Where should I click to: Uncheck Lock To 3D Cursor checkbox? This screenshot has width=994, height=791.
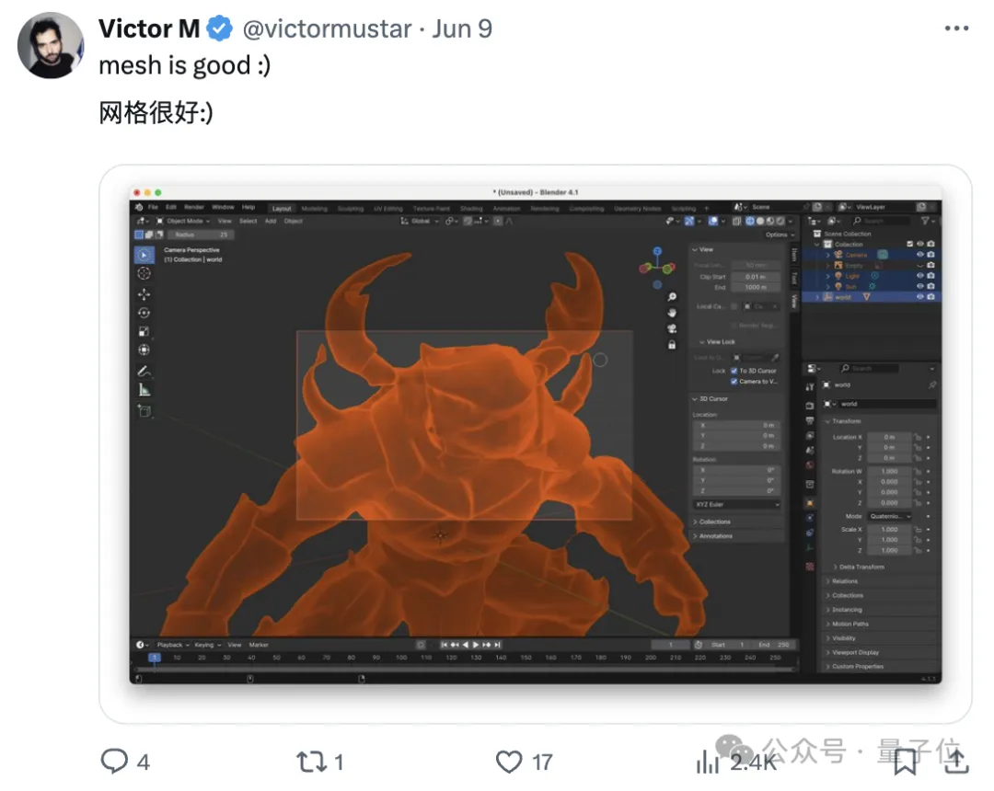734,371
